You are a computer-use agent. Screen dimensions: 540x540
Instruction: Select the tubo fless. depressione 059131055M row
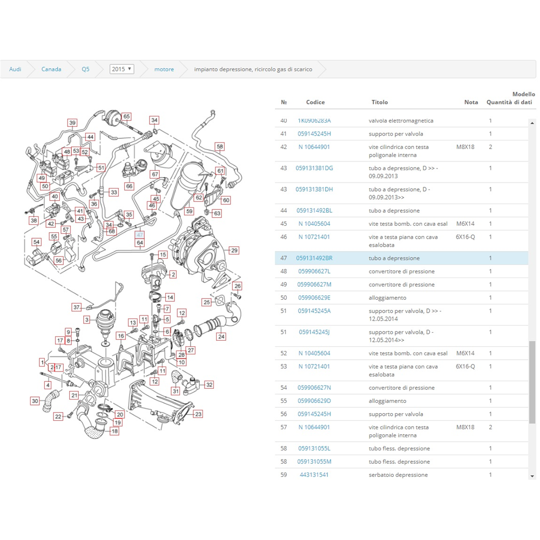(400, 462)
